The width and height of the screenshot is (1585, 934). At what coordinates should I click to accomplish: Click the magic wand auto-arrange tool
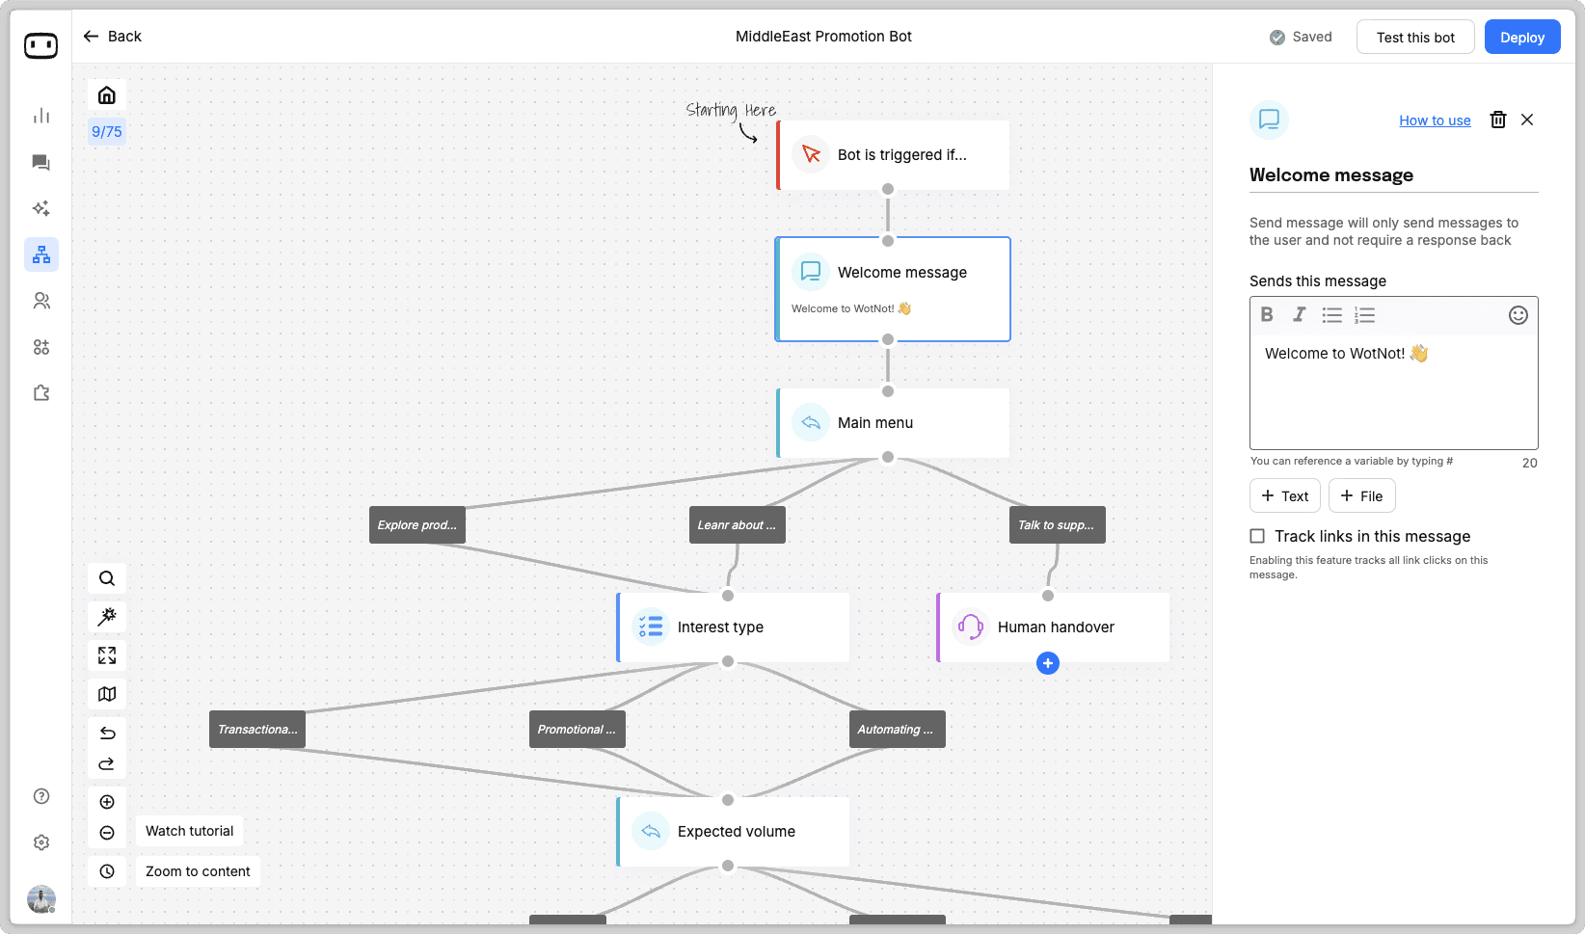pyautogui.click(x=107, y=617)
